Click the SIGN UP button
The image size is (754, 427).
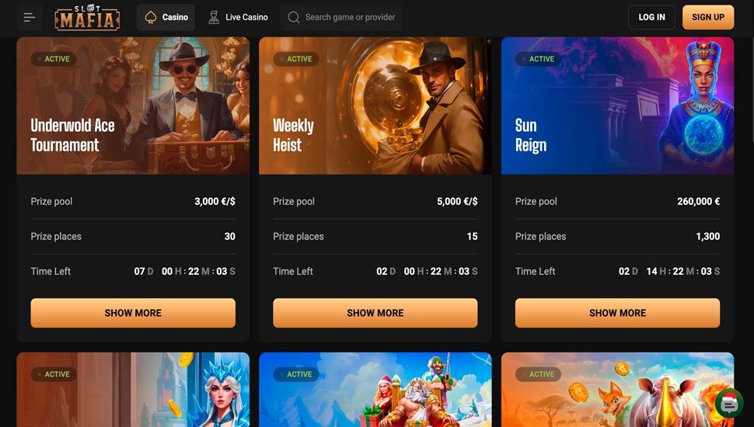pyautogui.click(x=708, y=17)
